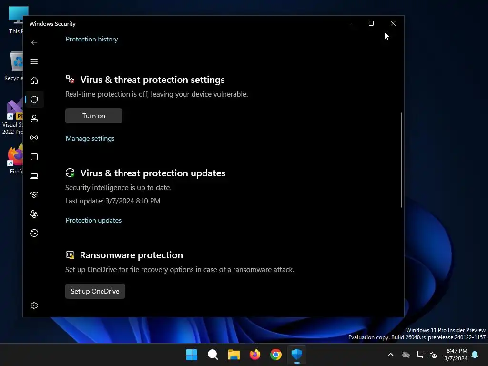Click the Ransomware protection heading icon
This screenshot has width=488, height=366.
click(70, 255)
